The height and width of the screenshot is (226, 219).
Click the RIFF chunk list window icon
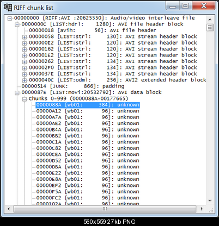8,8
